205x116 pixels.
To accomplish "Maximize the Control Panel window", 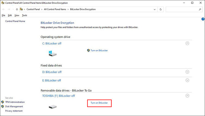I will [192, 3].
